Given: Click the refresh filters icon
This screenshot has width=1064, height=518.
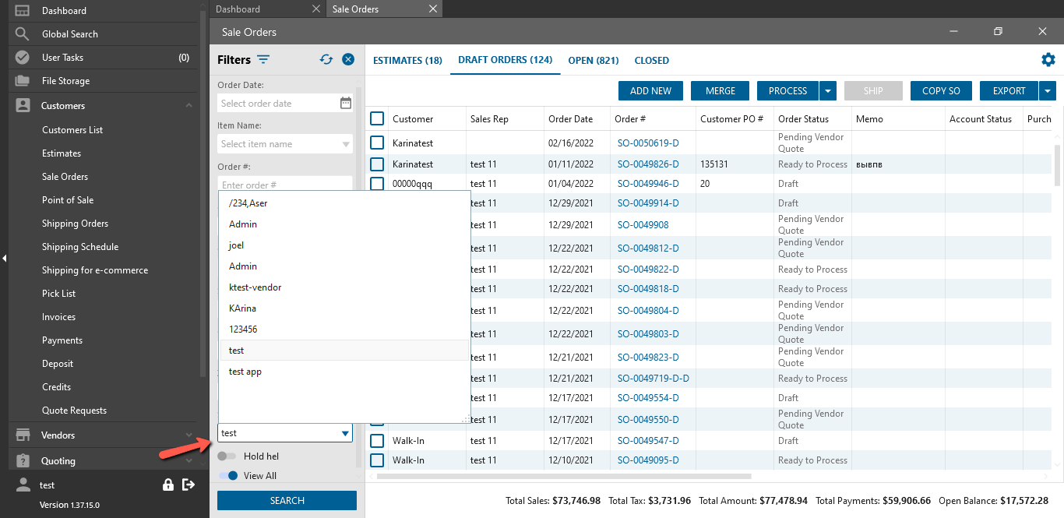Looking at the screenshot, I should [x=326, y=60].
